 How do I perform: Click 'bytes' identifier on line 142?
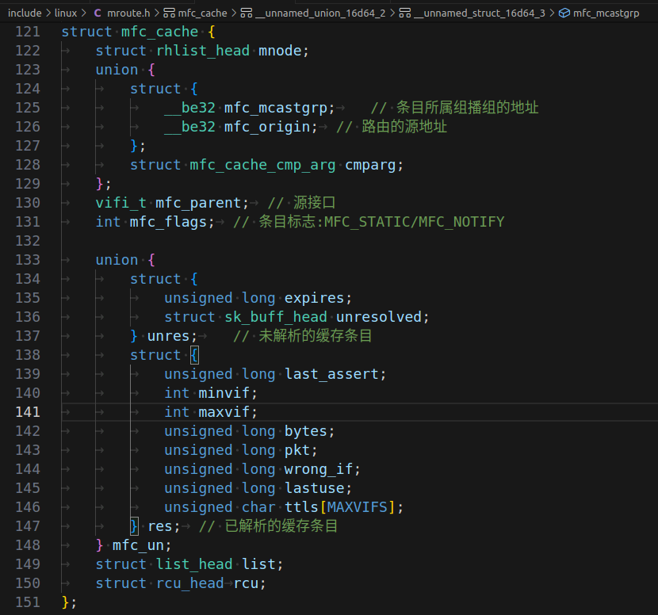tap(306, 431)
